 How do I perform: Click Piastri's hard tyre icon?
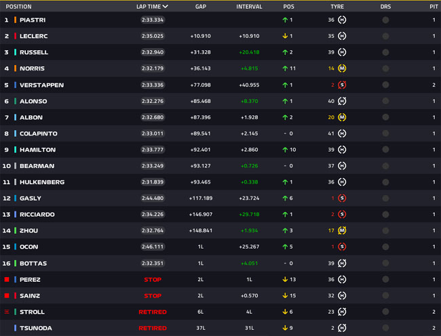coord(342,20)
